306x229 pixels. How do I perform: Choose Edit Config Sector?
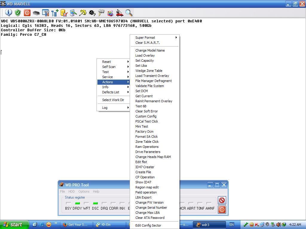[x=155, y=225]
